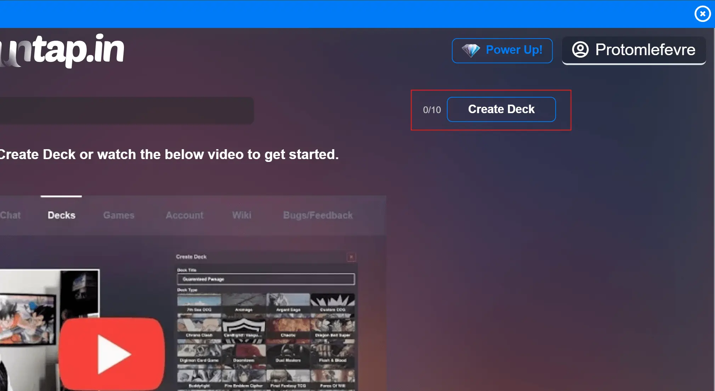Click the 0/10 deck count text
The height and width of the screenshot is (391, 715).
(x=432, y=110)
